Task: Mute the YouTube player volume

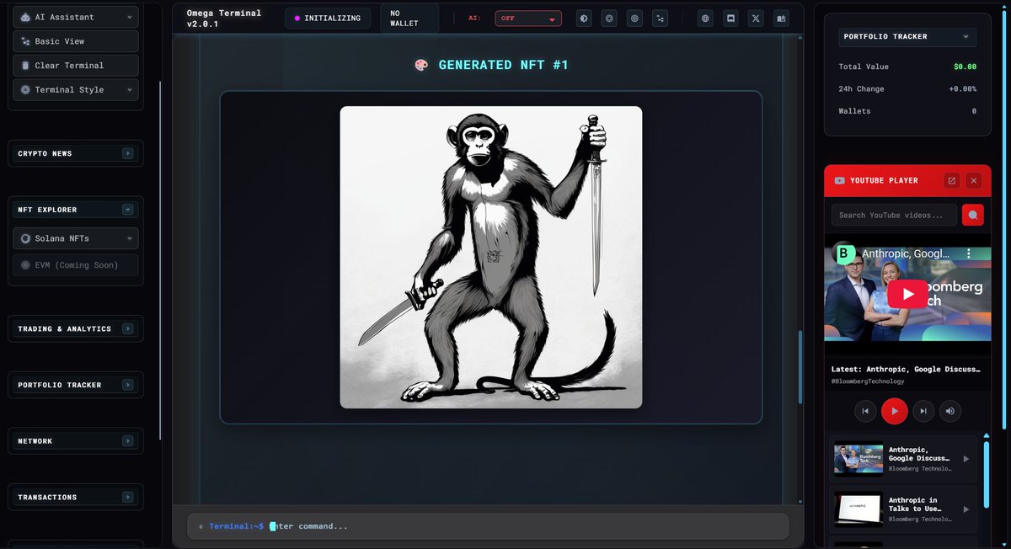Action: (950, 411)
